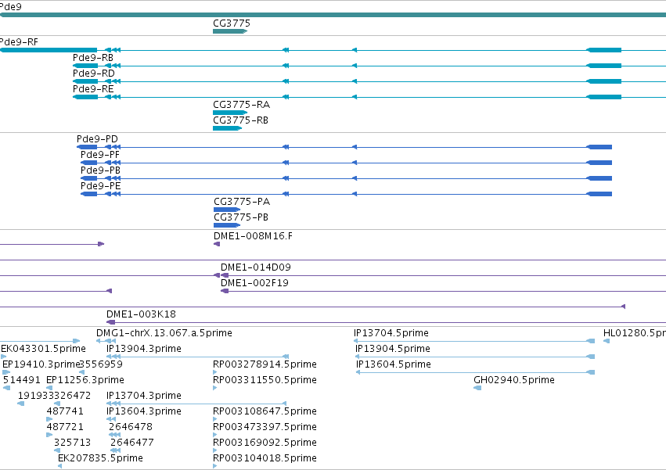Select protein label Pde9-PE
The image size is (666, 470).
point(101,186)
